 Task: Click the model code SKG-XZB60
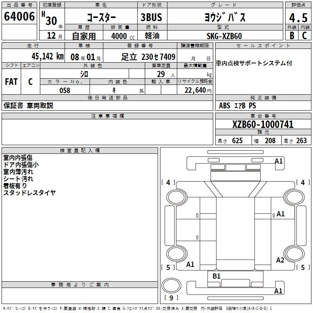pyautogui.click(x=224, y=36)
